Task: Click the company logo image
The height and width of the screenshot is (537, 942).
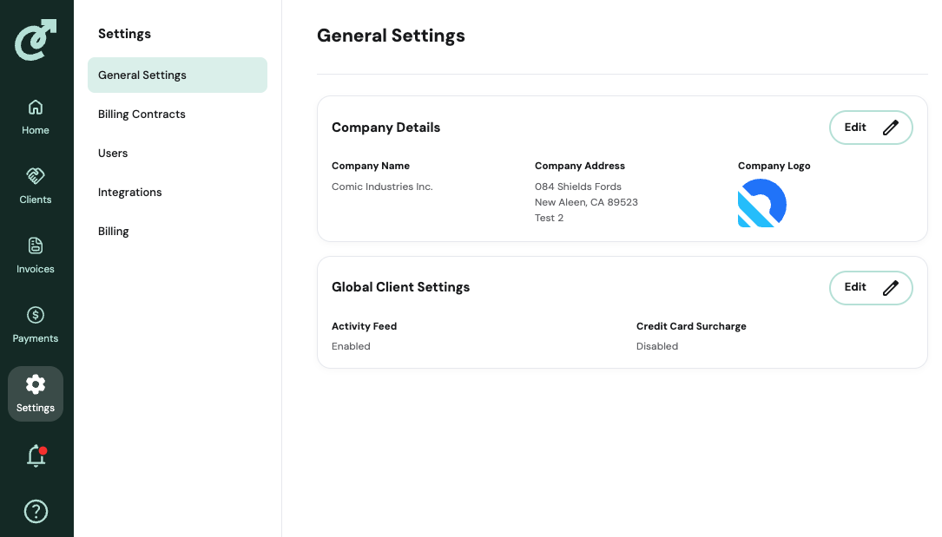Action: [761, 203]
